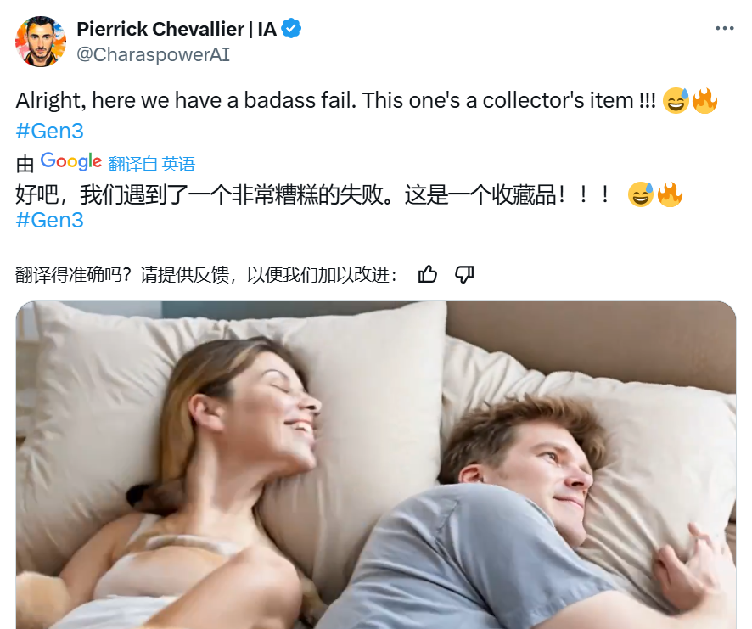
Task: Open the attached video thumbnail
Action: click(376, 465)
